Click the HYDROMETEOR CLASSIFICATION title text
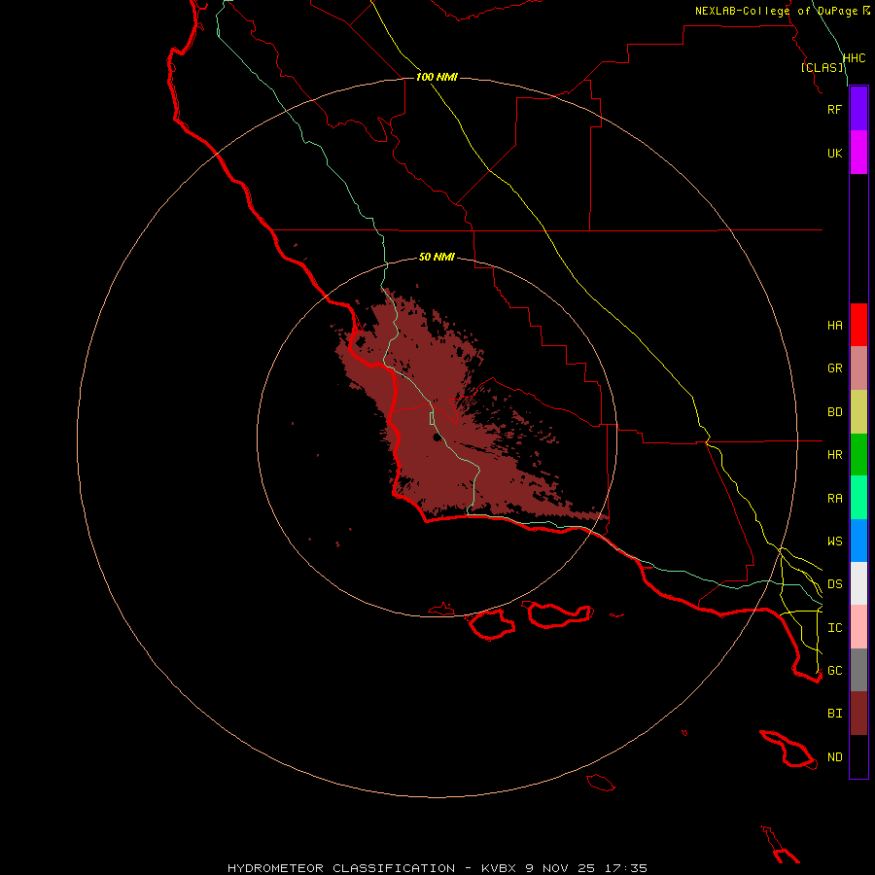This screenshot has width=875, height=875. pyautogui.click(x=341, y=868)
